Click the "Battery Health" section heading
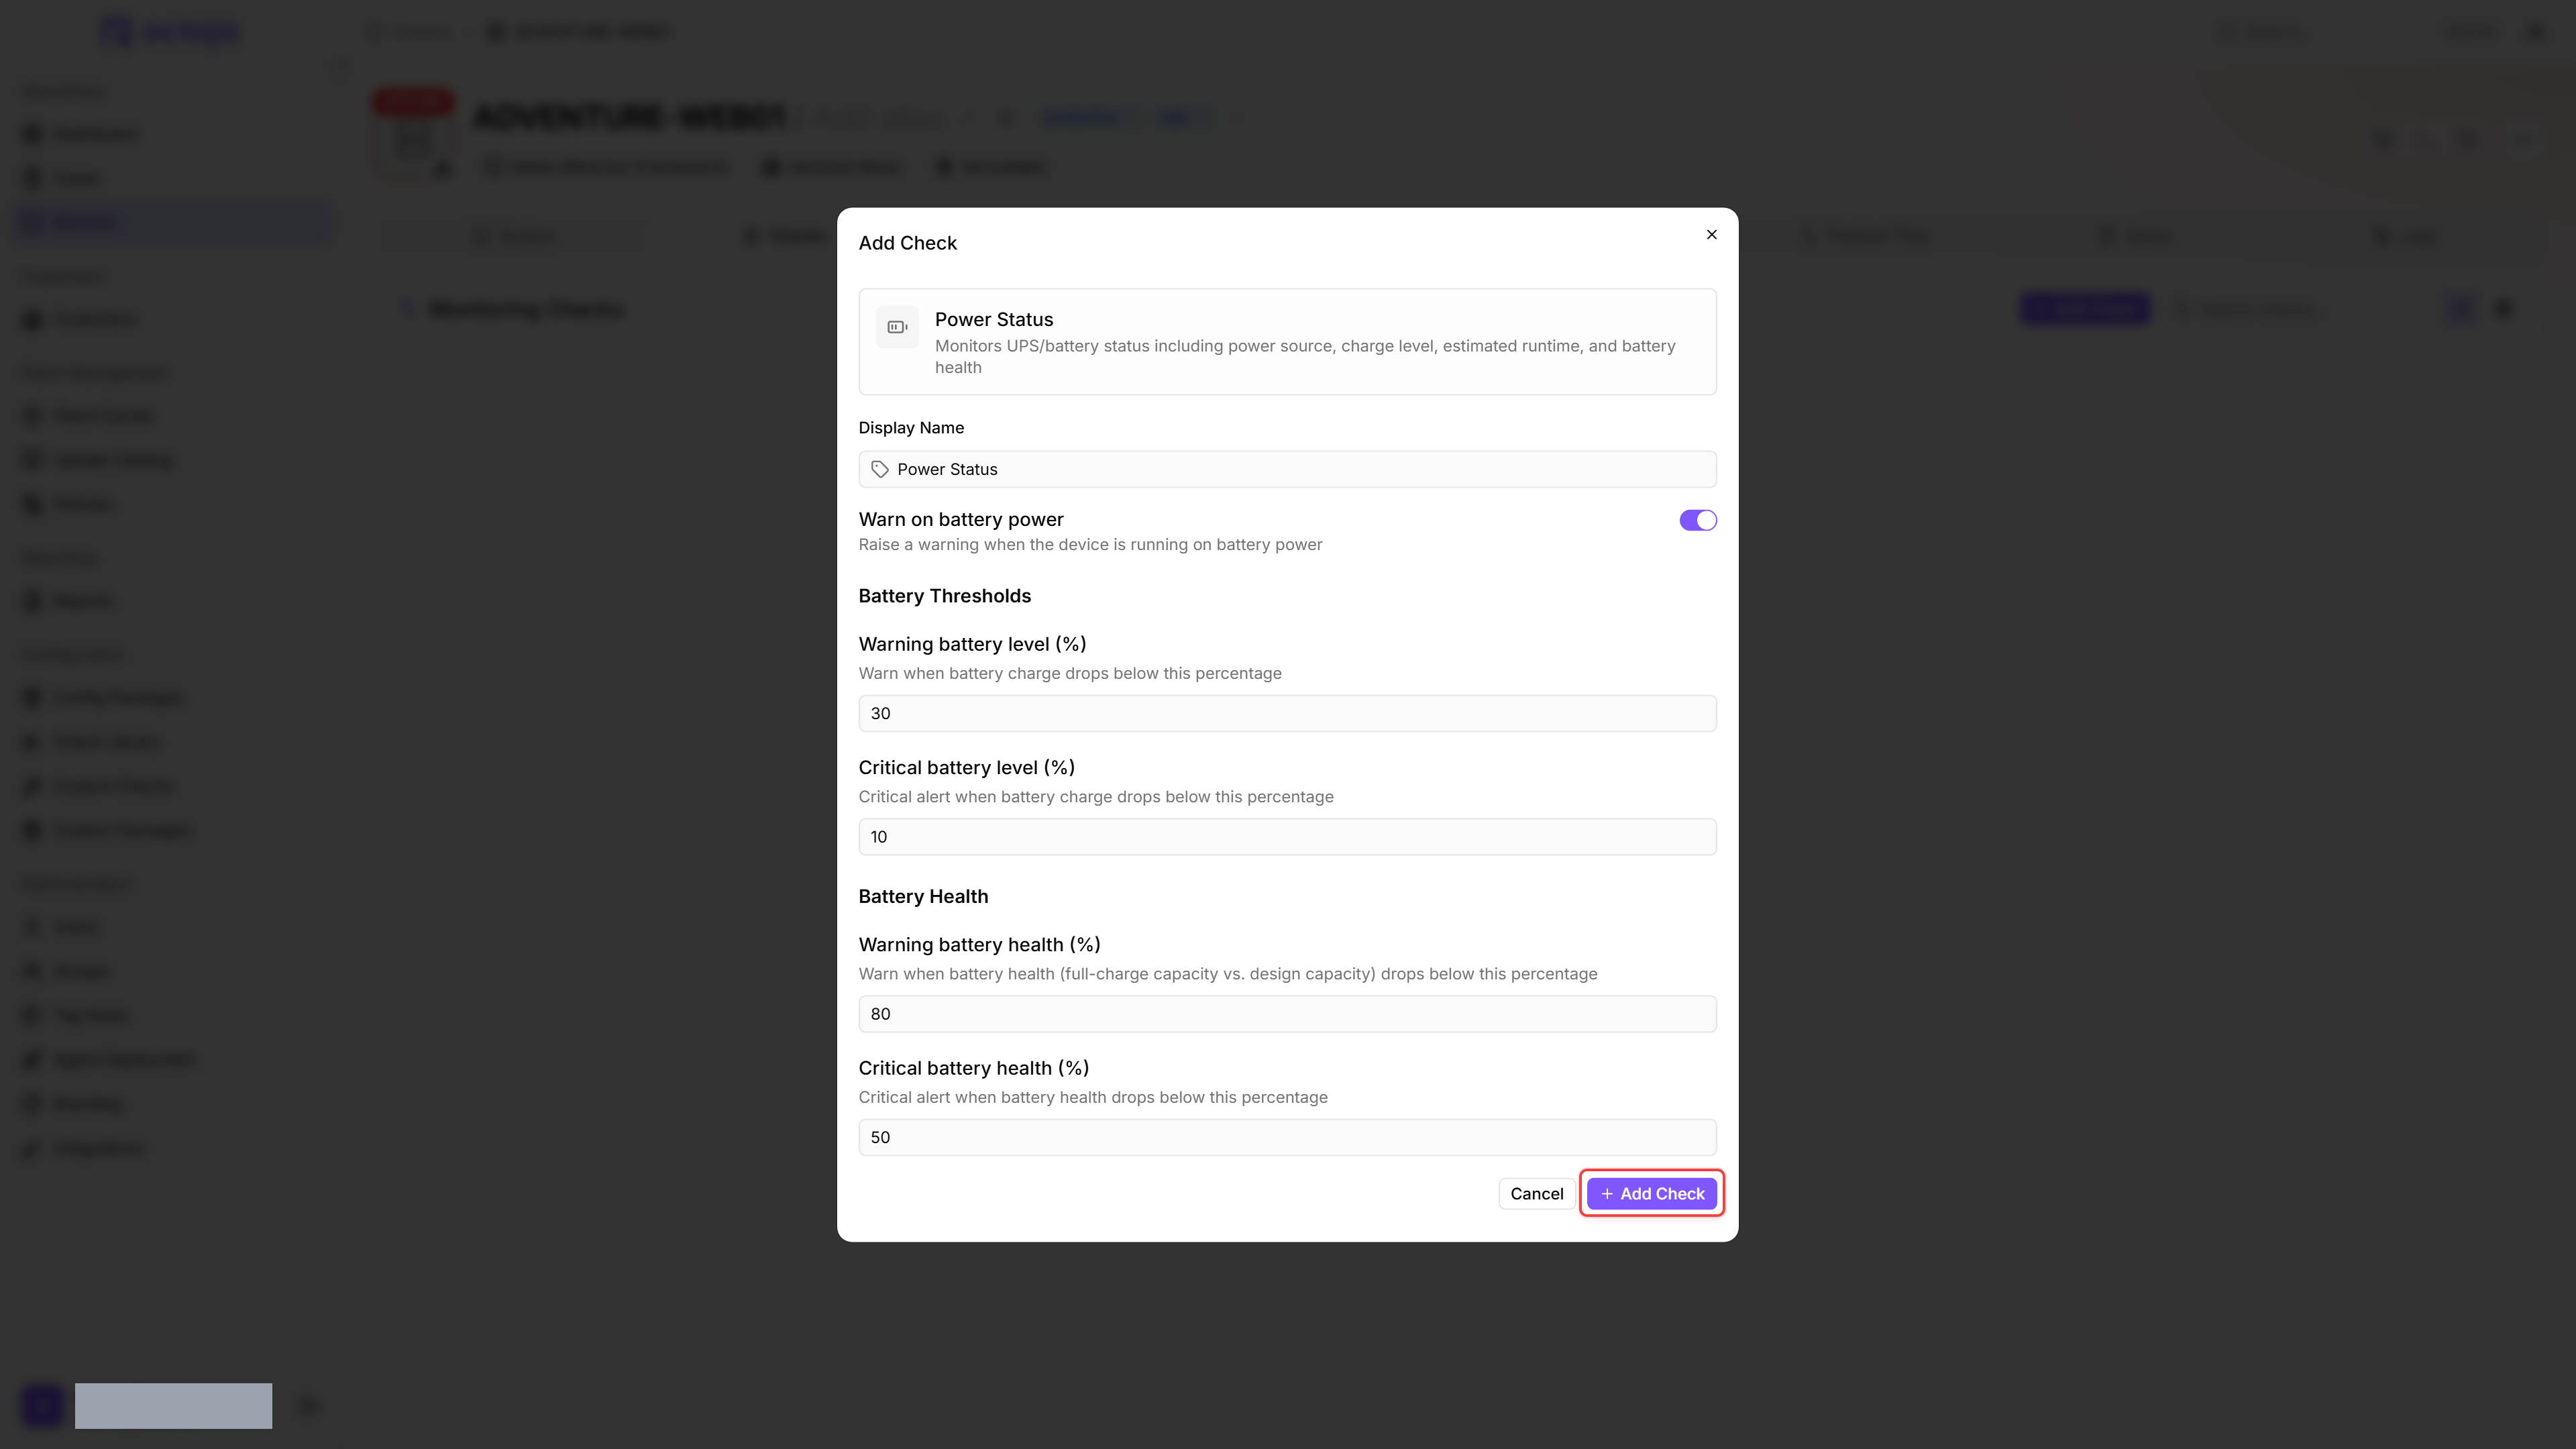The image size is (2576, 1449). click(923, 896)
